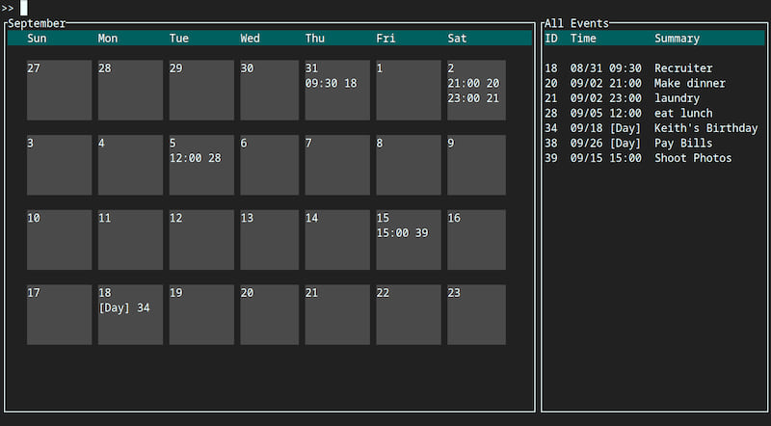The height and width of the screenshot is (426, 771).
Task: Select the September 4 day cell
Action: pos(130,165)
